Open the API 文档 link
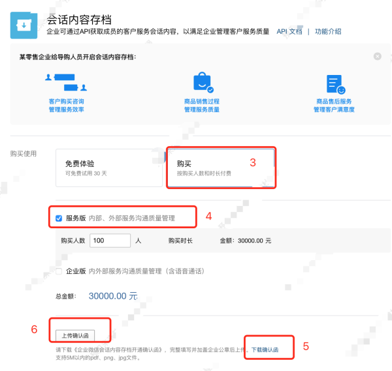 289,31
